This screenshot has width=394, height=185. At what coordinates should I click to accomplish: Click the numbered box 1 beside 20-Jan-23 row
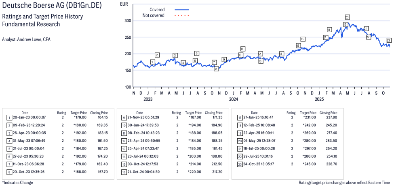(x=9, y=118)
